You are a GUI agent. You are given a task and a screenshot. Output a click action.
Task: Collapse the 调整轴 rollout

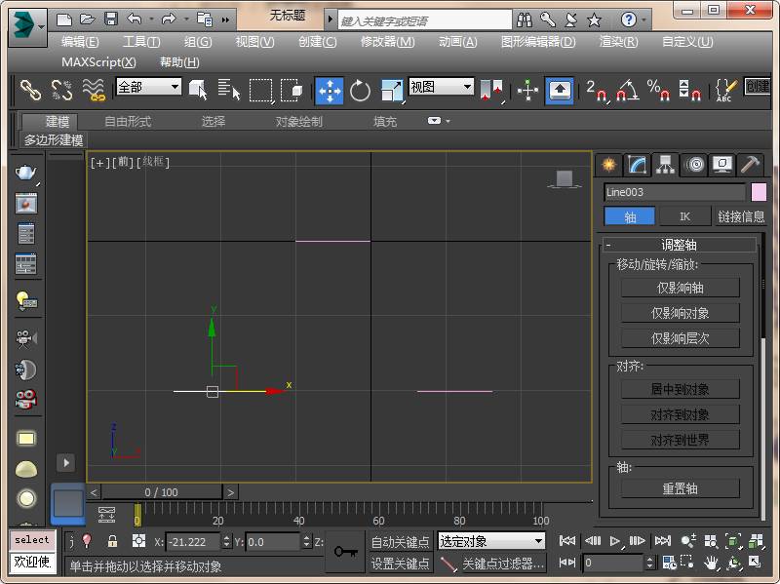679,245
